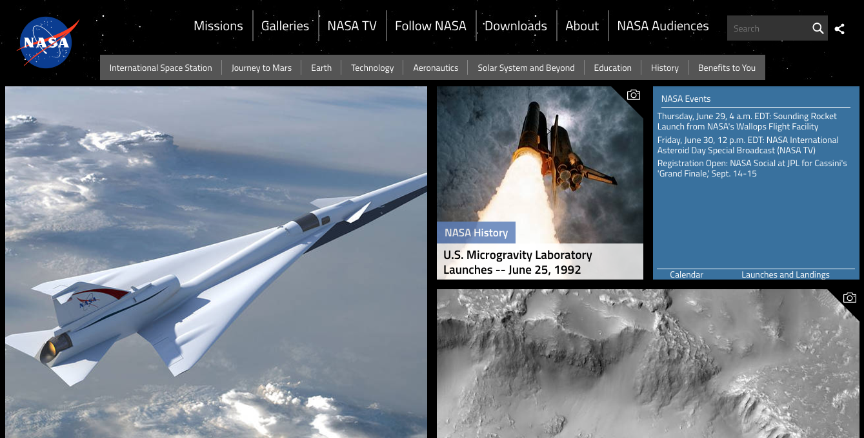The height and width of the screenshot is (438, 864).
Task: Open the Calendar link
Action: (687, 274)
